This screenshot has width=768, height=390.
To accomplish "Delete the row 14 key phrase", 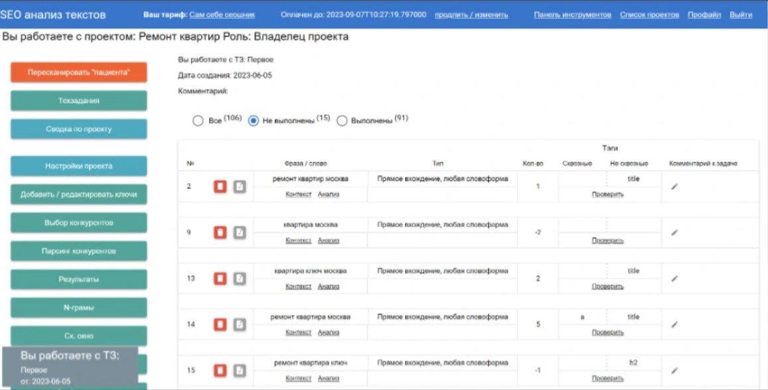I will 220,324.
